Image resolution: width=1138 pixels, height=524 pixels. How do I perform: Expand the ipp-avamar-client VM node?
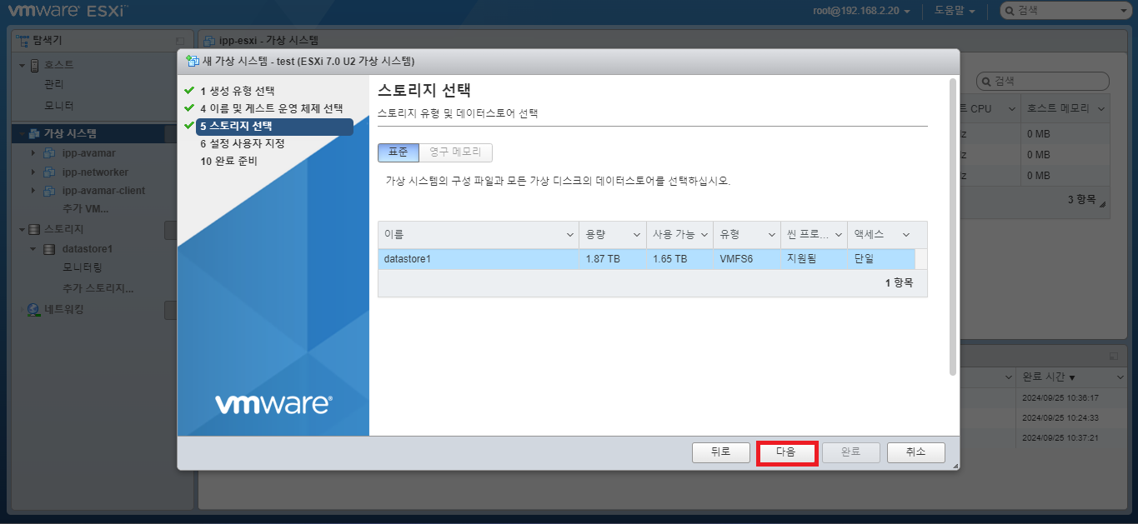click(x=33, y=191)
